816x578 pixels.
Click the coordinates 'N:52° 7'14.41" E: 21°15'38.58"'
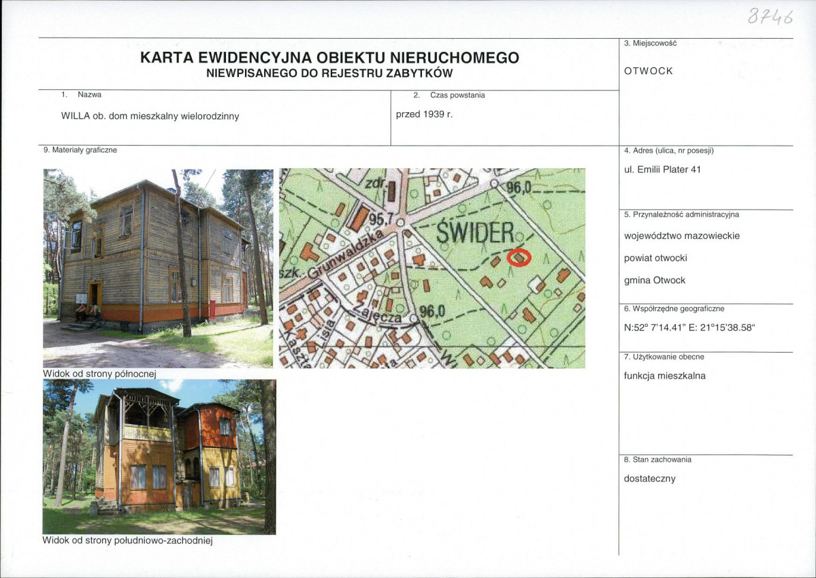click(x=689, y=327)
